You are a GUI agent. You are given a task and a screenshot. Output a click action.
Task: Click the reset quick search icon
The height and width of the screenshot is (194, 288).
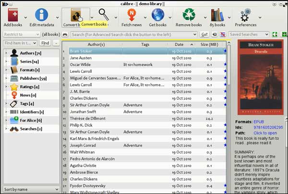pyautogui.click(x=215, y=34)
